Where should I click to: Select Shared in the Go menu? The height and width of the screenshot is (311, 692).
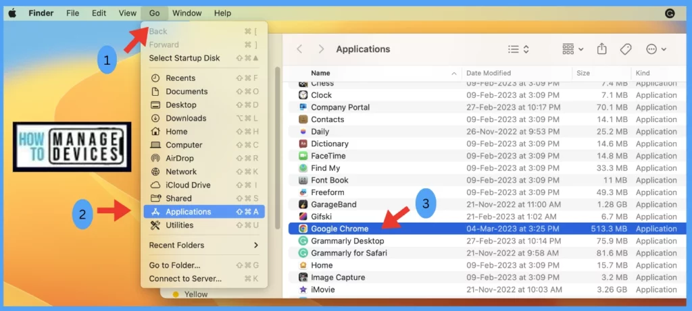[203, 198]
